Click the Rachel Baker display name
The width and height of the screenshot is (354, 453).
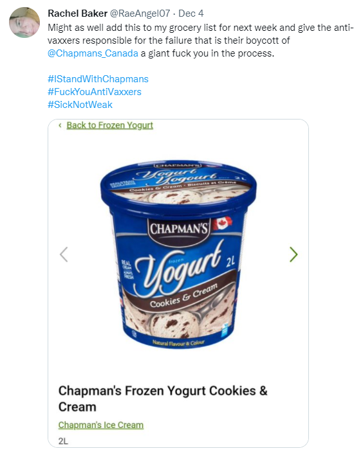(77, 13)
